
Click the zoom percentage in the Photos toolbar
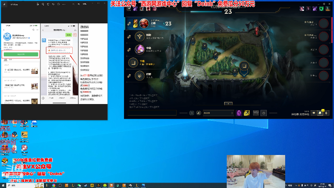pyautogui.click(x=85, y=4)
